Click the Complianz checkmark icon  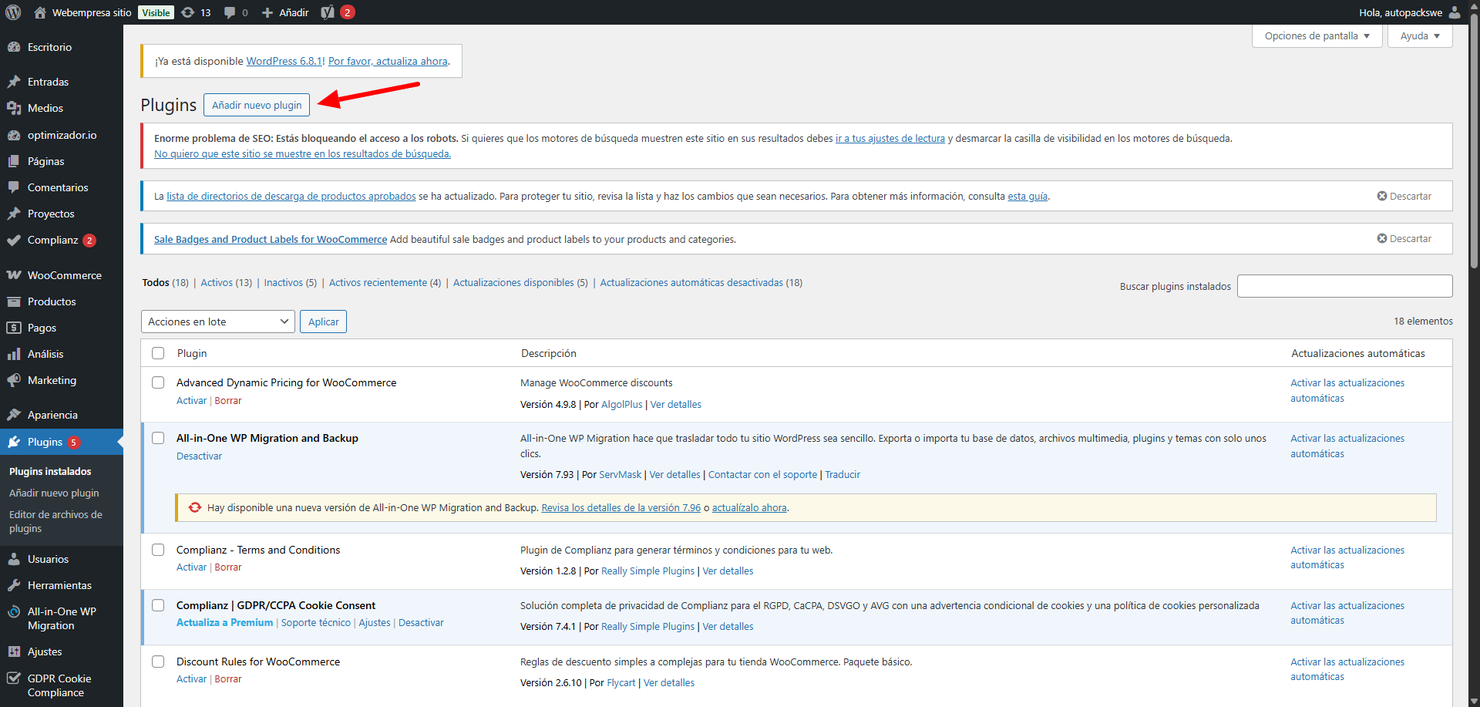(14, 240)
